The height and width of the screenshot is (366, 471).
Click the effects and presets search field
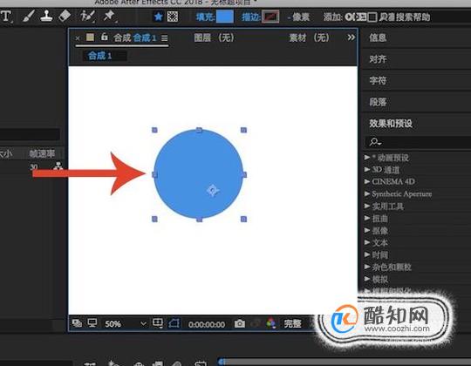pyautogui.click(x=418, y=142)
